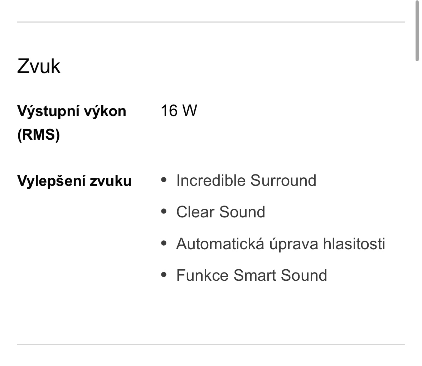Click the (RMS) text in the label
Screen dimensions: 422x366
click(x=38, y=135)
